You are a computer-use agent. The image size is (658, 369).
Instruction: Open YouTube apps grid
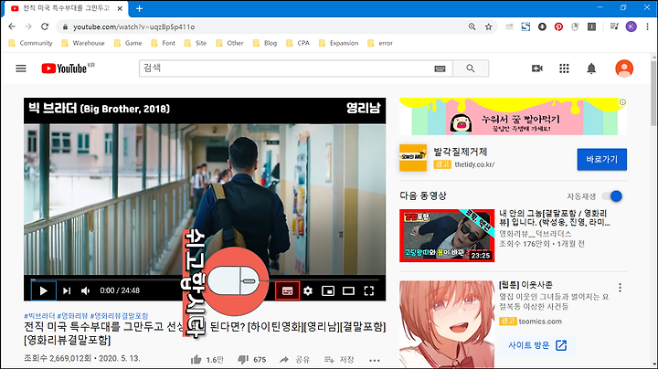pos(564,69)
